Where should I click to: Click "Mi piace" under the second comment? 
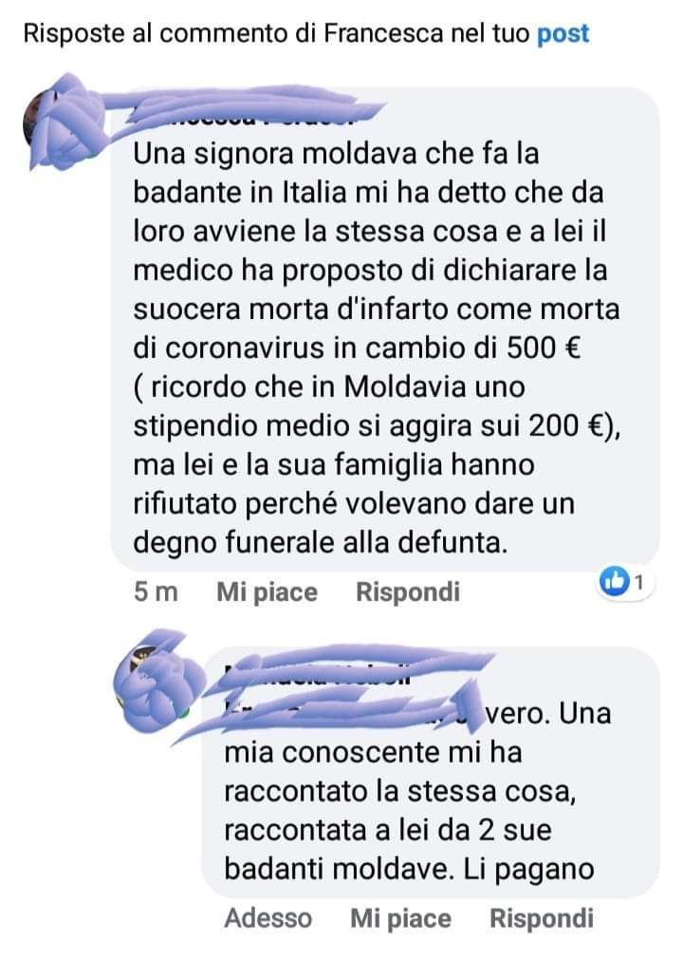[x=400, y=918]
